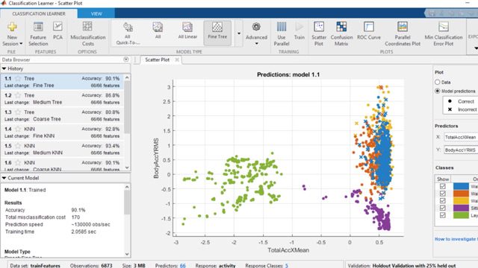The height and width of the screenshot is (268, 478).
Task: Open Misclassification Costs
Action: click(88, 33)
